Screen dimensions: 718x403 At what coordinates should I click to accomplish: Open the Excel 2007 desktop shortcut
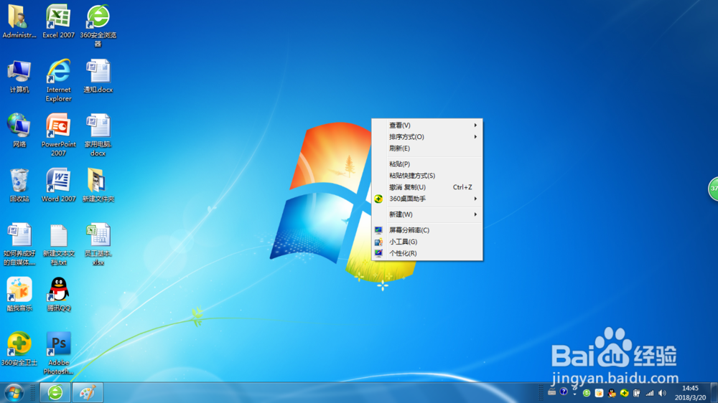pos(59,22)
